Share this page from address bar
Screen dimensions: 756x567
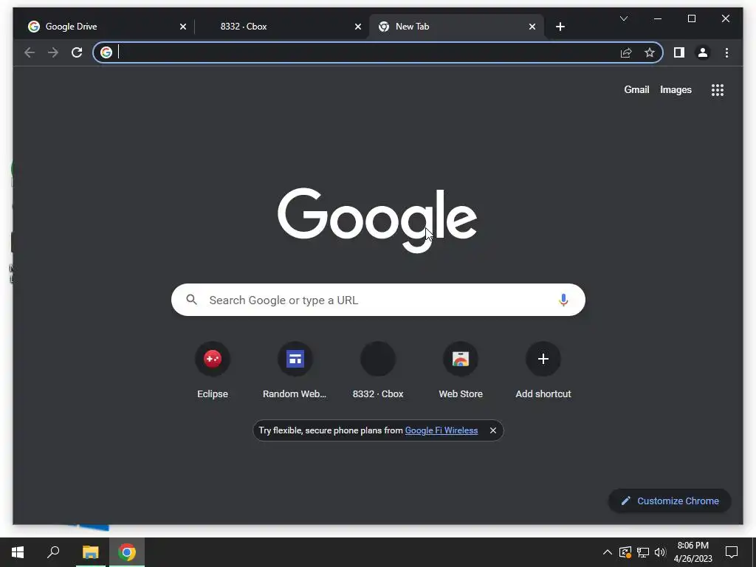pyautogui.click(x=626, y=52)
